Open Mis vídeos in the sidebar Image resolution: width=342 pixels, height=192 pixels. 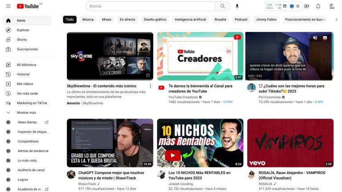[27, 84]
